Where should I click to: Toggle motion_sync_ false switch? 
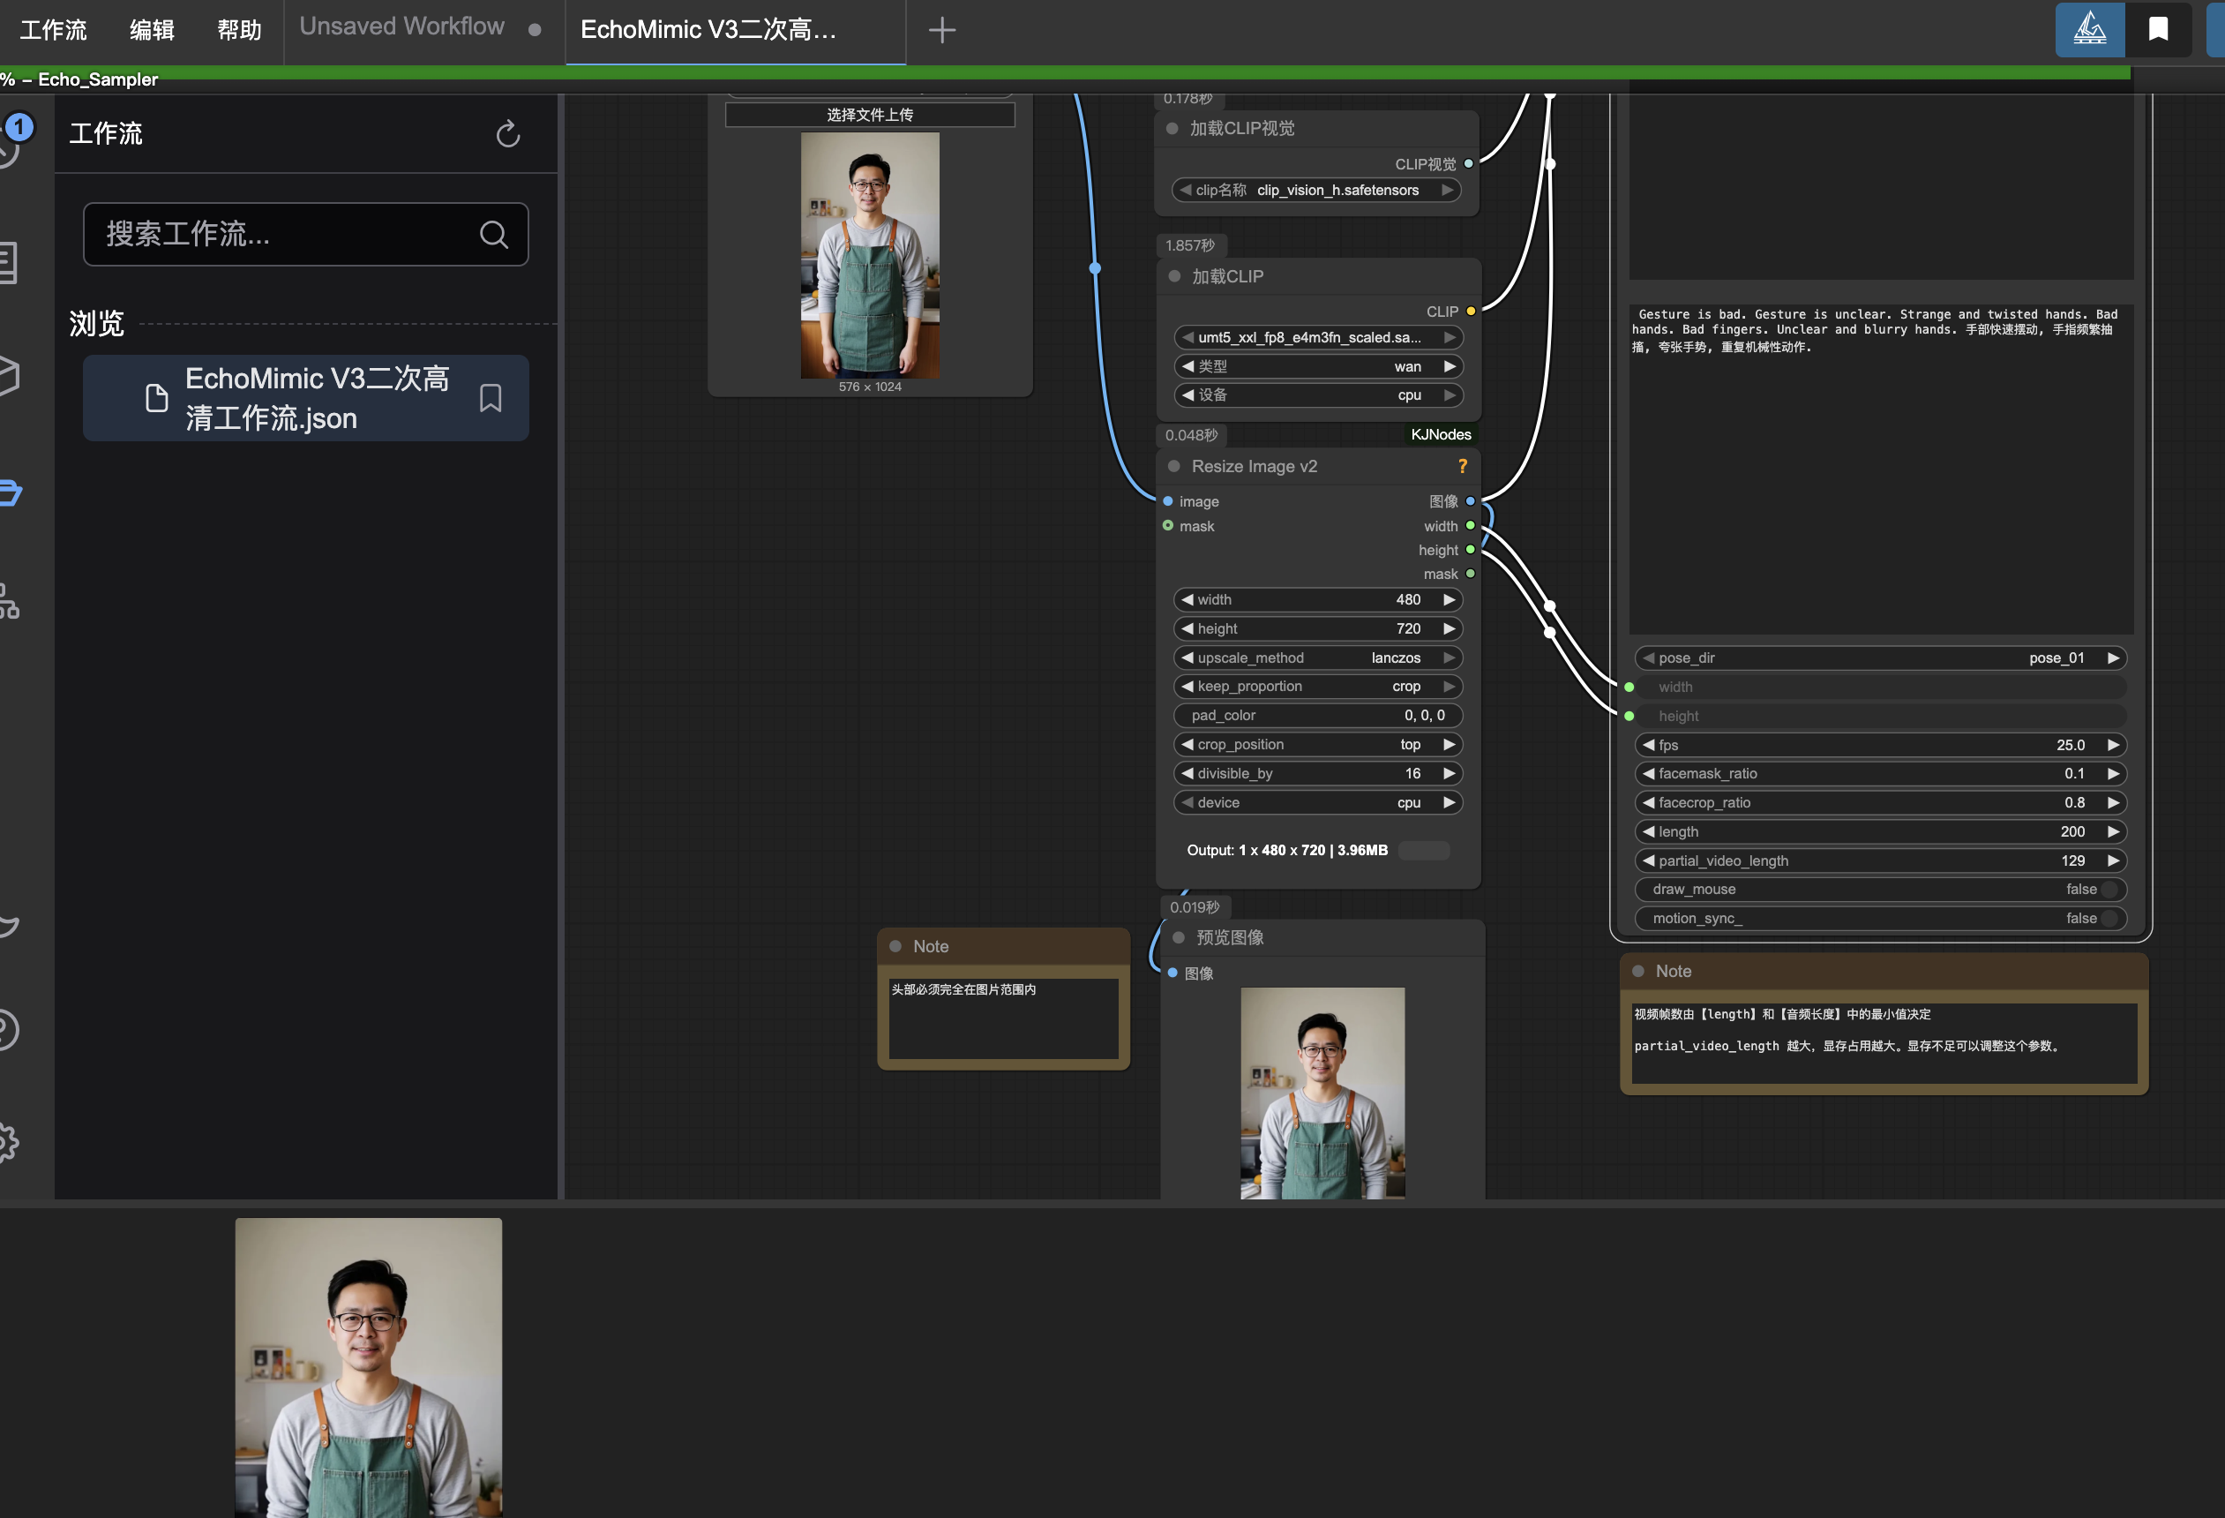tap(2108, 919)
